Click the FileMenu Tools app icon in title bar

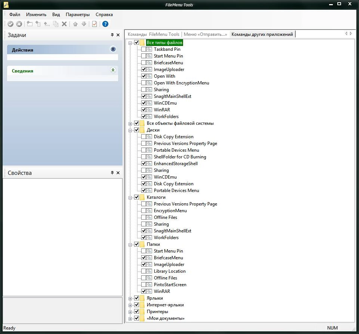coord(6,4)
